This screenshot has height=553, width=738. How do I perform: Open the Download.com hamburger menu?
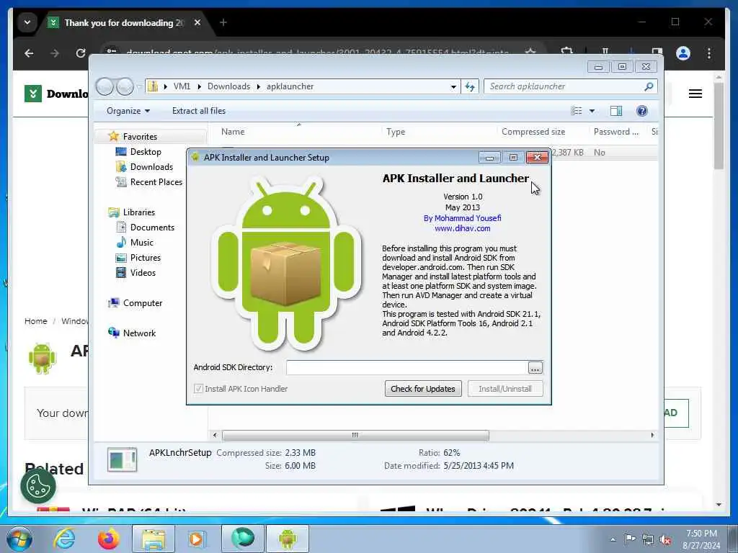(x=695, y=94)
